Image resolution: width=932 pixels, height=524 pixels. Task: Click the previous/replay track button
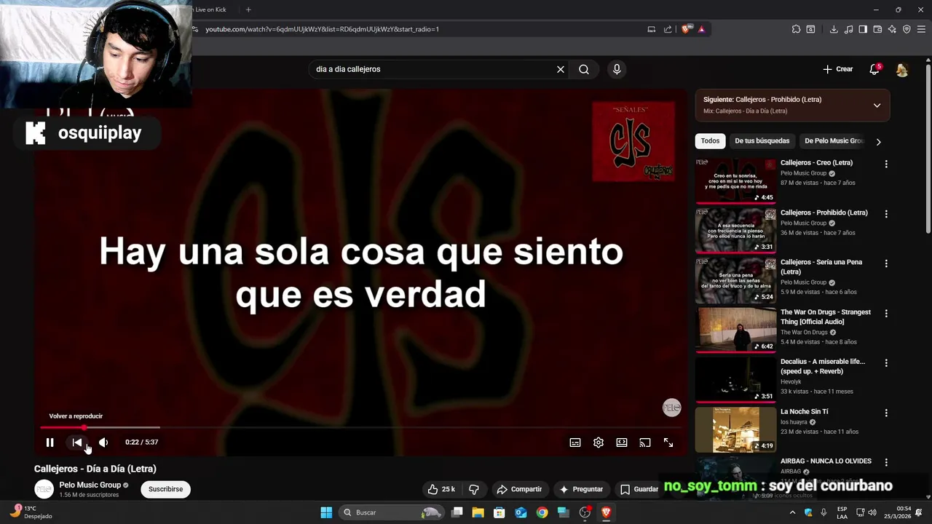coord(76,442)
